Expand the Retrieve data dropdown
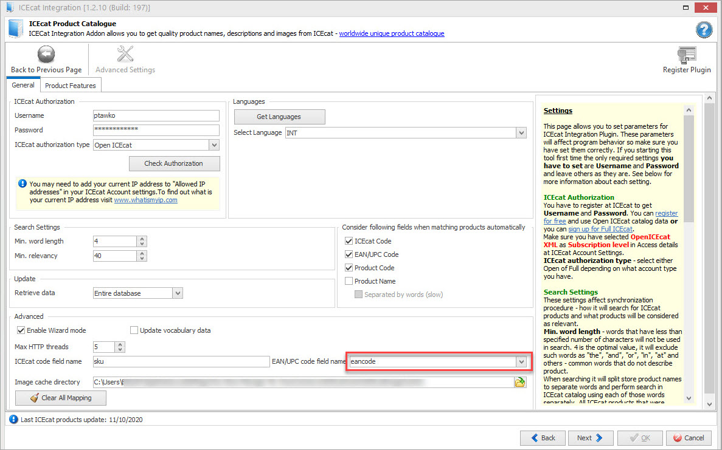Viewport: 722px width, 450px height. [x=178, y=293]
